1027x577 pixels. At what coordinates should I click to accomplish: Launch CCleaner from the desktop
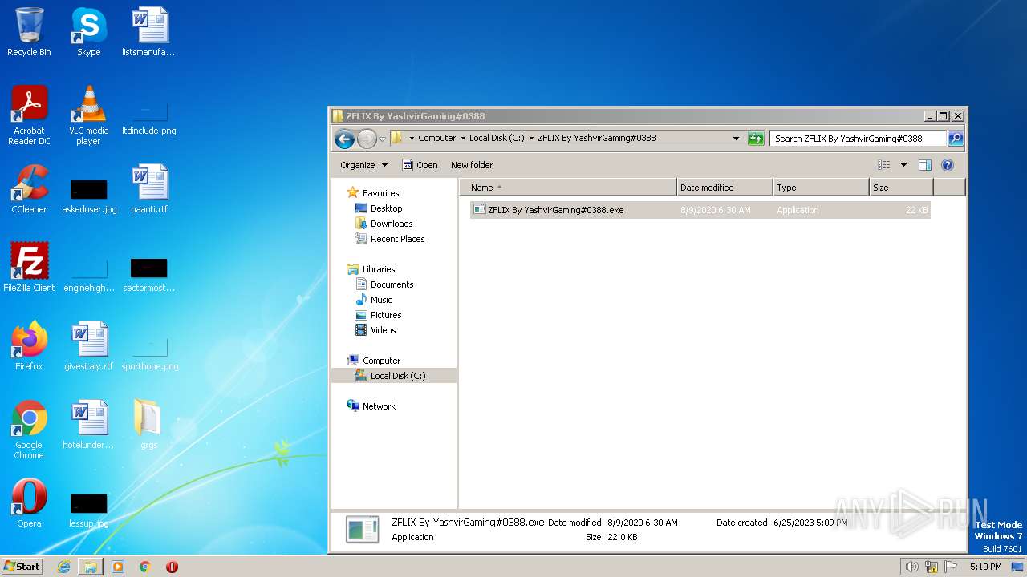coord(29,189)
